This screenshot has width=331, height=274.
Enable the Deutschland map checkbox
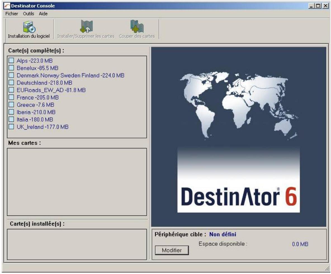(x=11, y=83)
